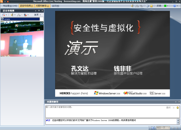The height and width of the screenshot is (130, 181).
Task: Open the 与会者 attendees menu
Action: click(x=10, y=6)
